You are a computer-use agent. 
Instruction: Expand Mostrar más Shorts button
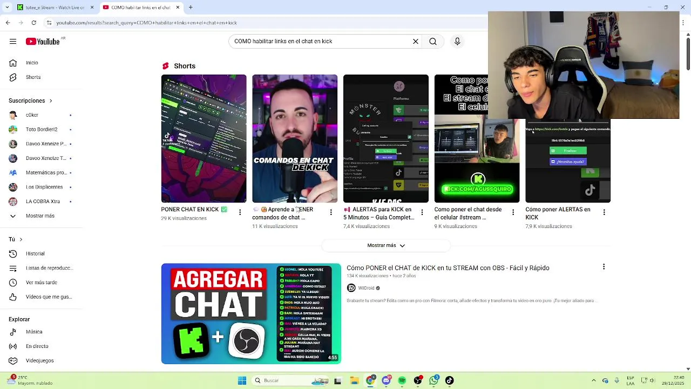pyautogui.click(x=386, y=245)
